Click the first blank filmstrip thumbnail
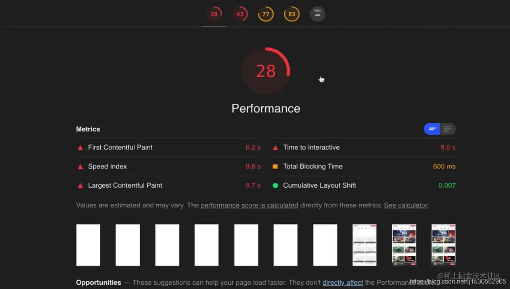 [x=88, y=245]
